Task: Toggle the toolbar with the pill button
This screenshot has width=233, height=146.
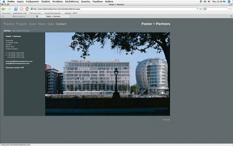Action: tap(231, 4)
